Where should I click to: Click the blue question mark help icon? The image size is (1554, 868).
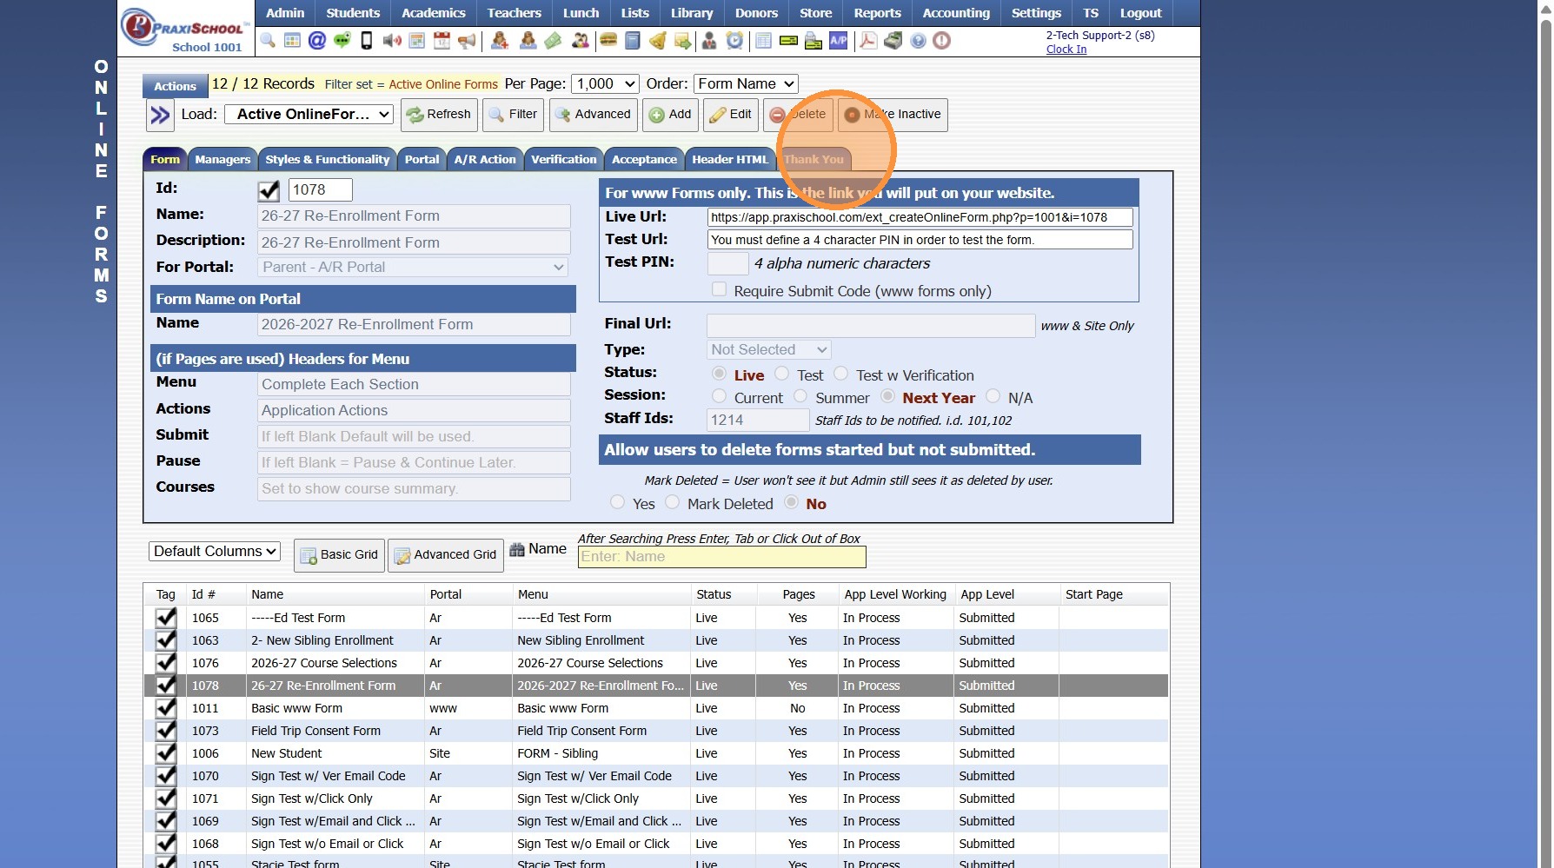[918, 41]
